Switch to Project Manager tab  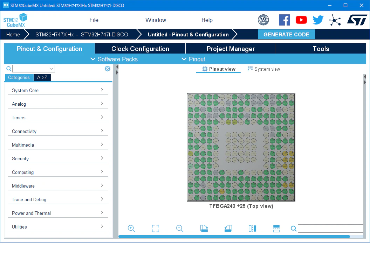click(x=231, y=49)
